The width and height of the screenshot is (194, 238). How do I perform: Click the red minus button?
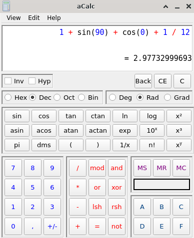point(77,207)
